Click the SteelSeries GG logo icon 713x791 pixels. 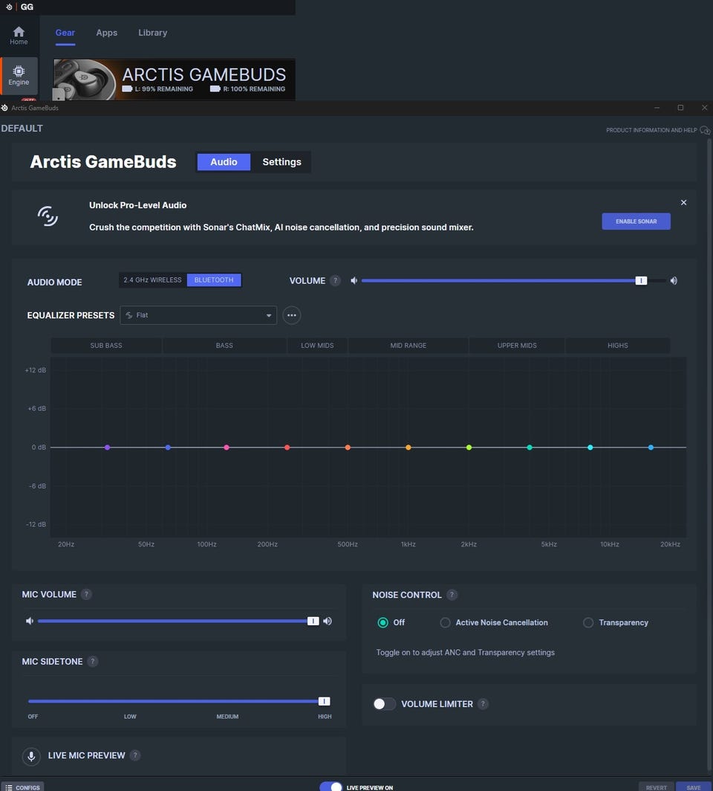coord(9,7)
